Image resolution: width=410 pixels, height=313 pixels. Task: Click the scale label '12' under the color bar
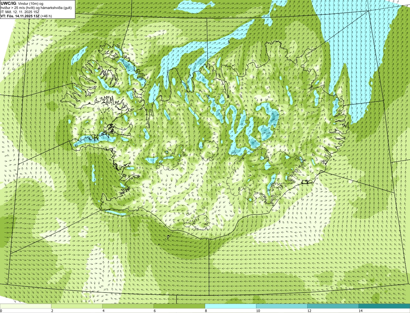click(x=309, y=311)
